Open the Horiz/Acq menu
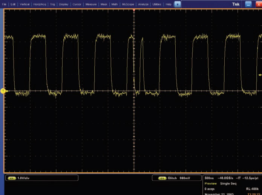The height and width of the screenshot is (195, 262). point(40,4)
